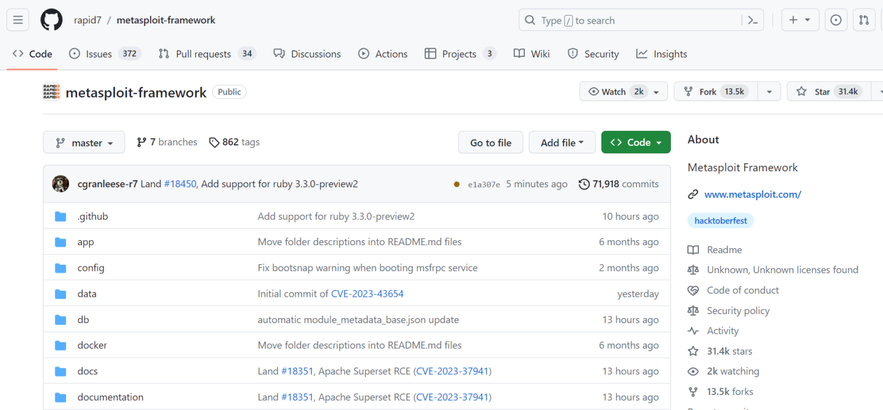Image resolution: width=883 pixels, height=410 pixels.
Task: Open the command palette icon in search bar
Action: [753, 20]
